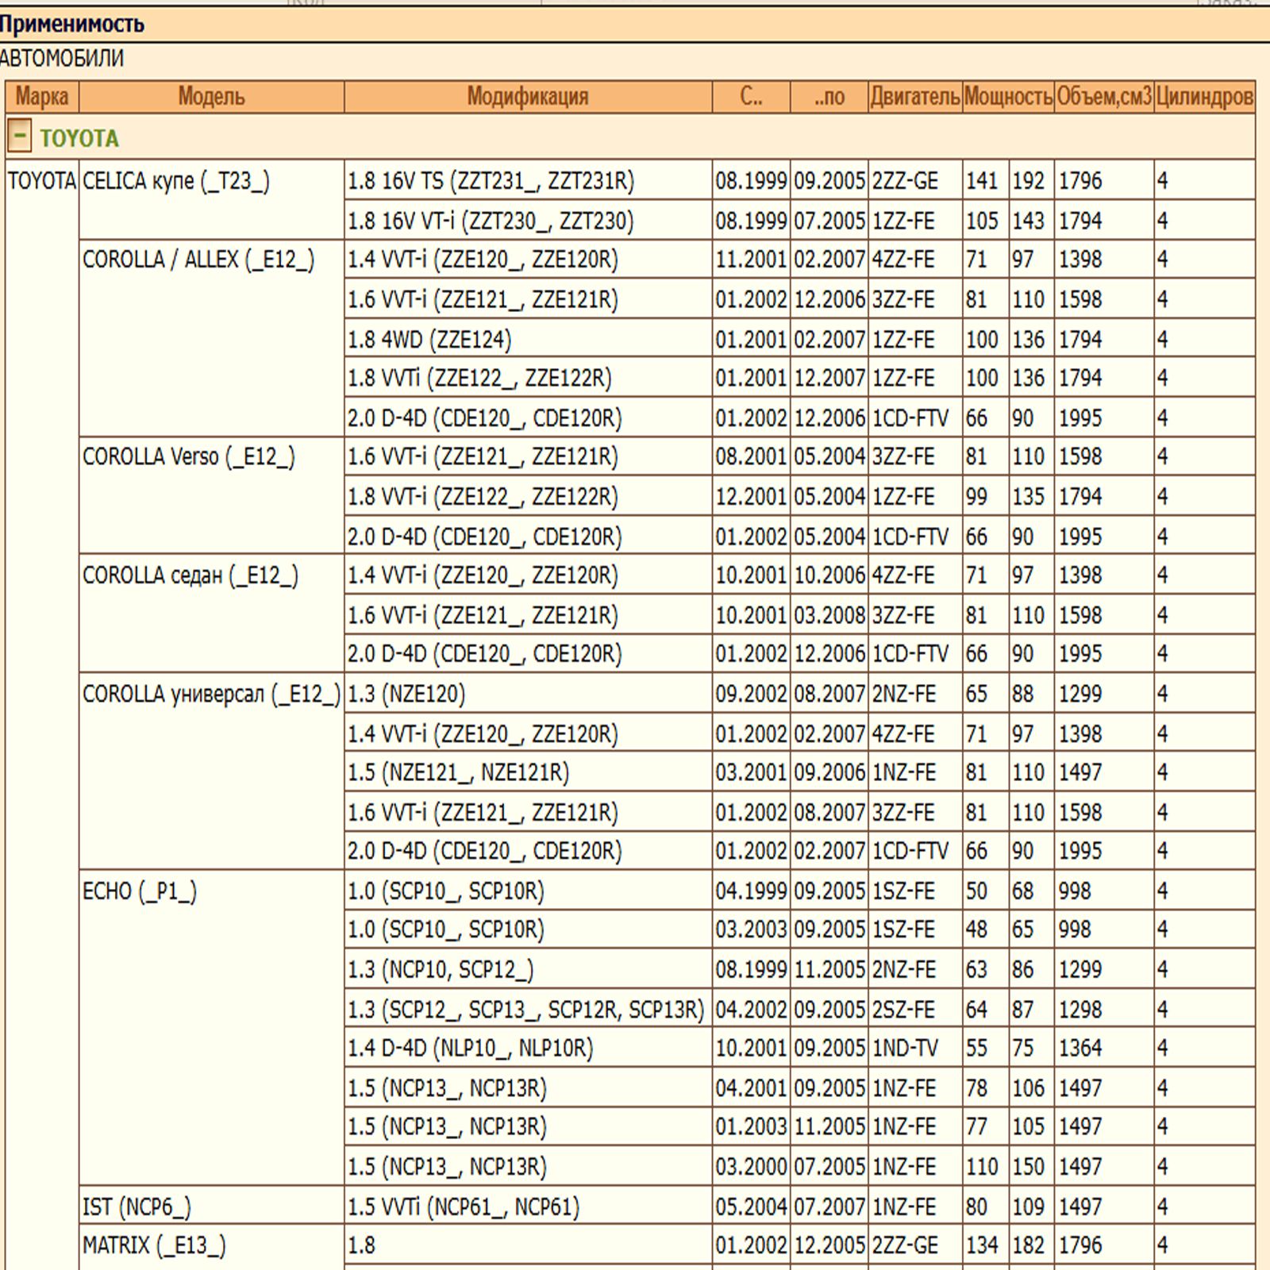1270x1270 pixels.
Task: Select the IST (NCP6_) model cell
Action: pyautogui.click(x=137, y=1207)
